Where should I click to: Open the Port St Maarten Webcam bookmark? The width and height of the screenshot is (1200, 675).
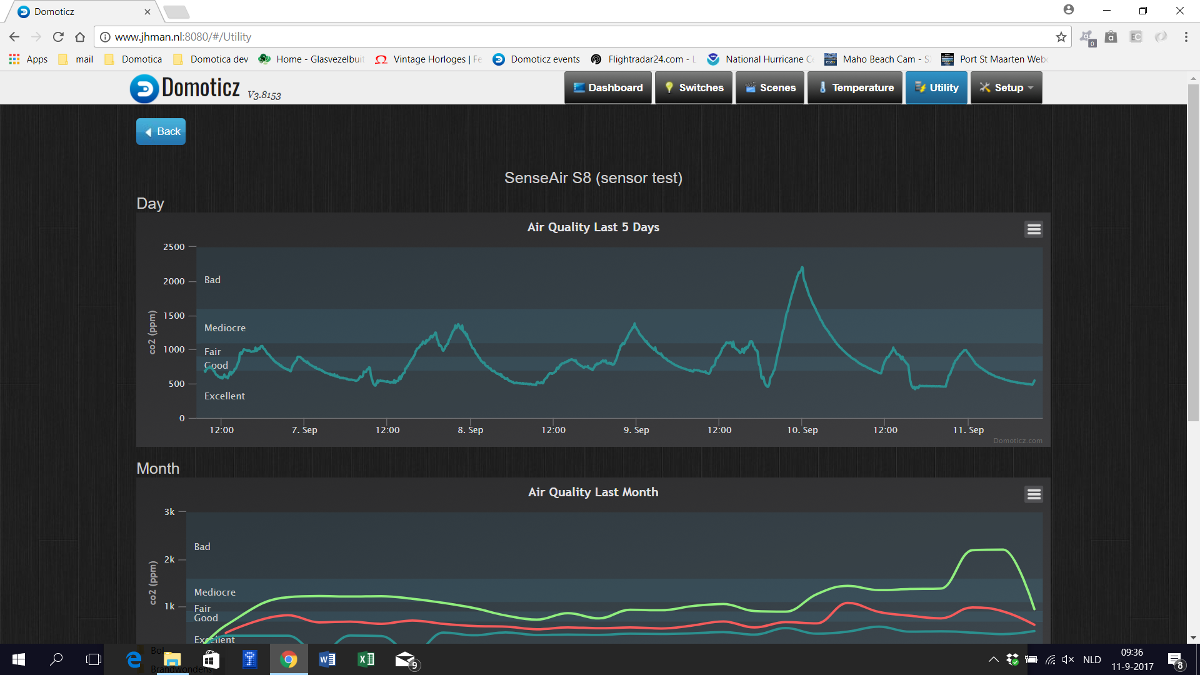pyautogui.click(x=995, y=59)
